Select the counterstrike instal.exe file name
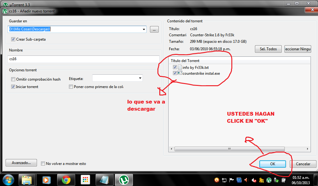 tap(201, 73)
